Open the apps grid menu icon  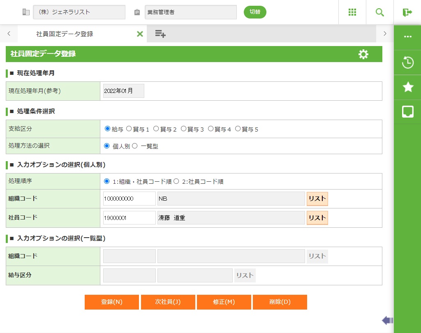352,12
